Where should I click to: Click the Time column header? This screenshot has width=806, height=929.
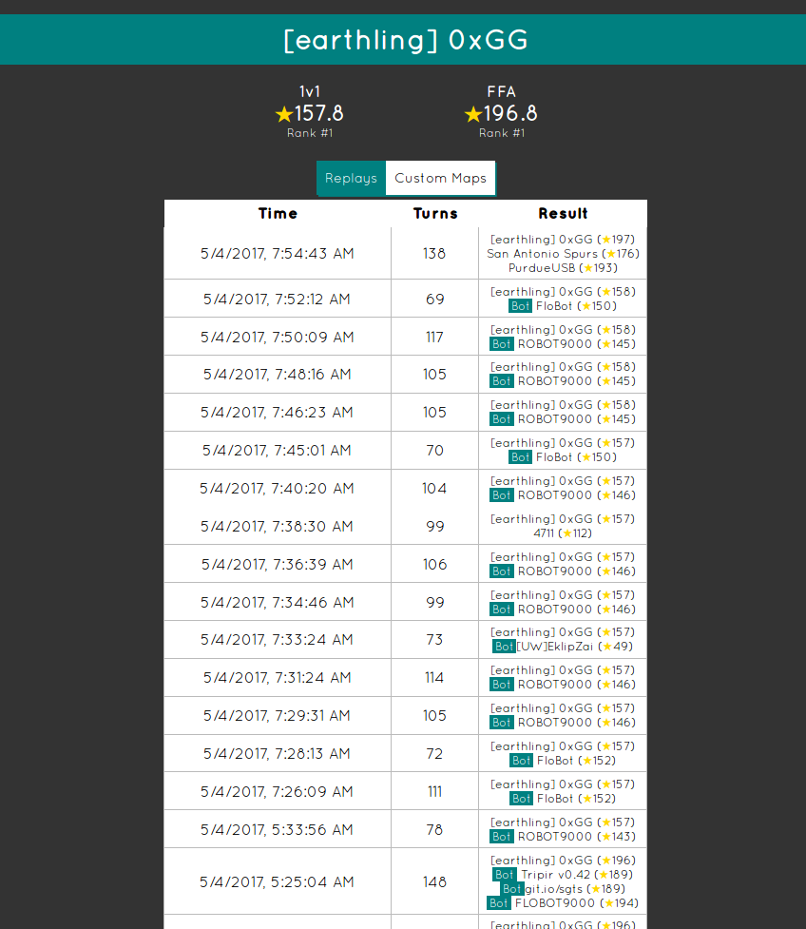[x=278, y=214]
